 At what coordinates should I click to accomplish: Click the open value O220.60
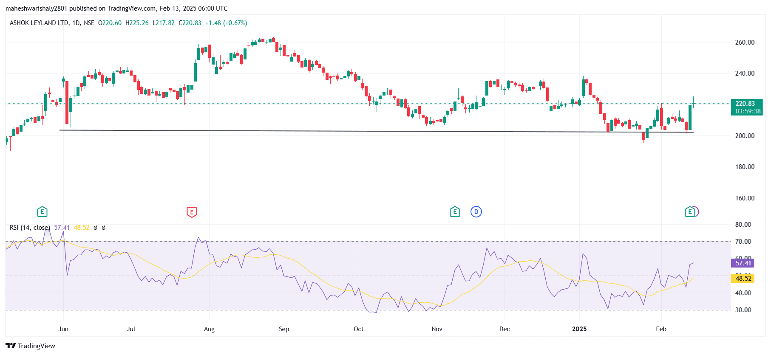click(110, 23)
